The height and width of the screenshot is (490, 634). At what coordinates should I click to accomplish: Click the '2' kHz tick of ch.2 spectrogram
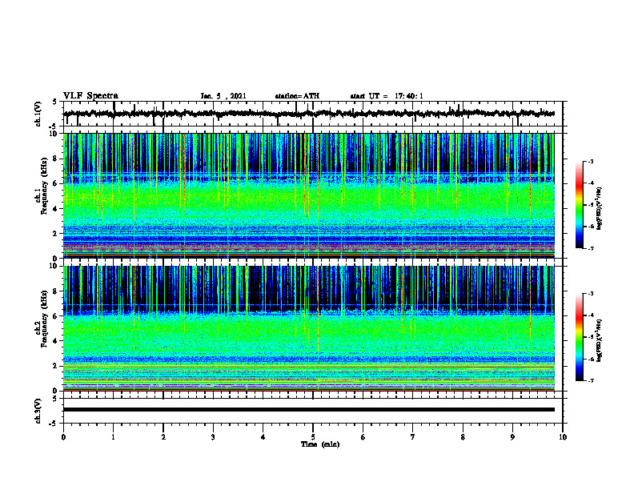click(x=57, y=366)
